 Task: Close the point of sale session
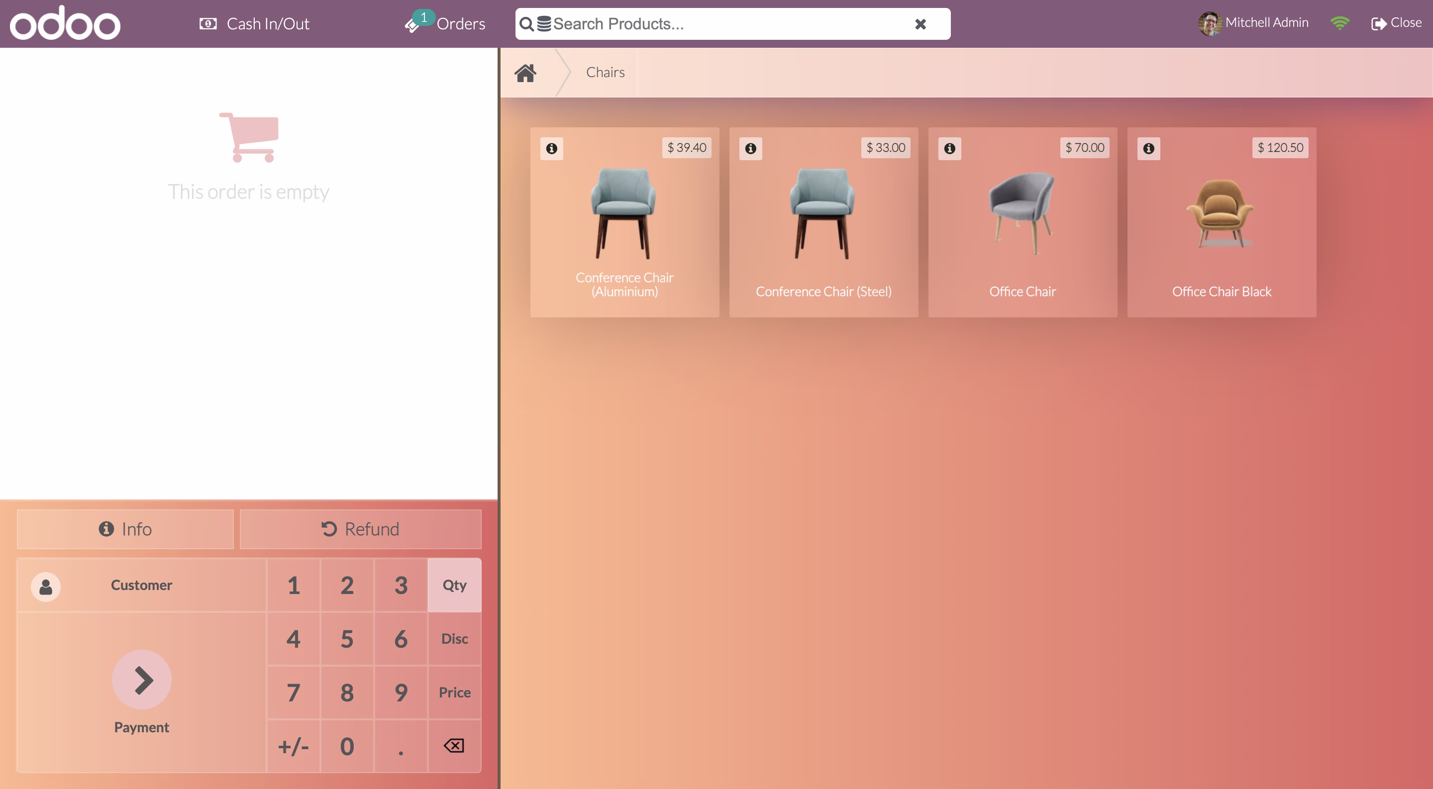(1396, 23)
